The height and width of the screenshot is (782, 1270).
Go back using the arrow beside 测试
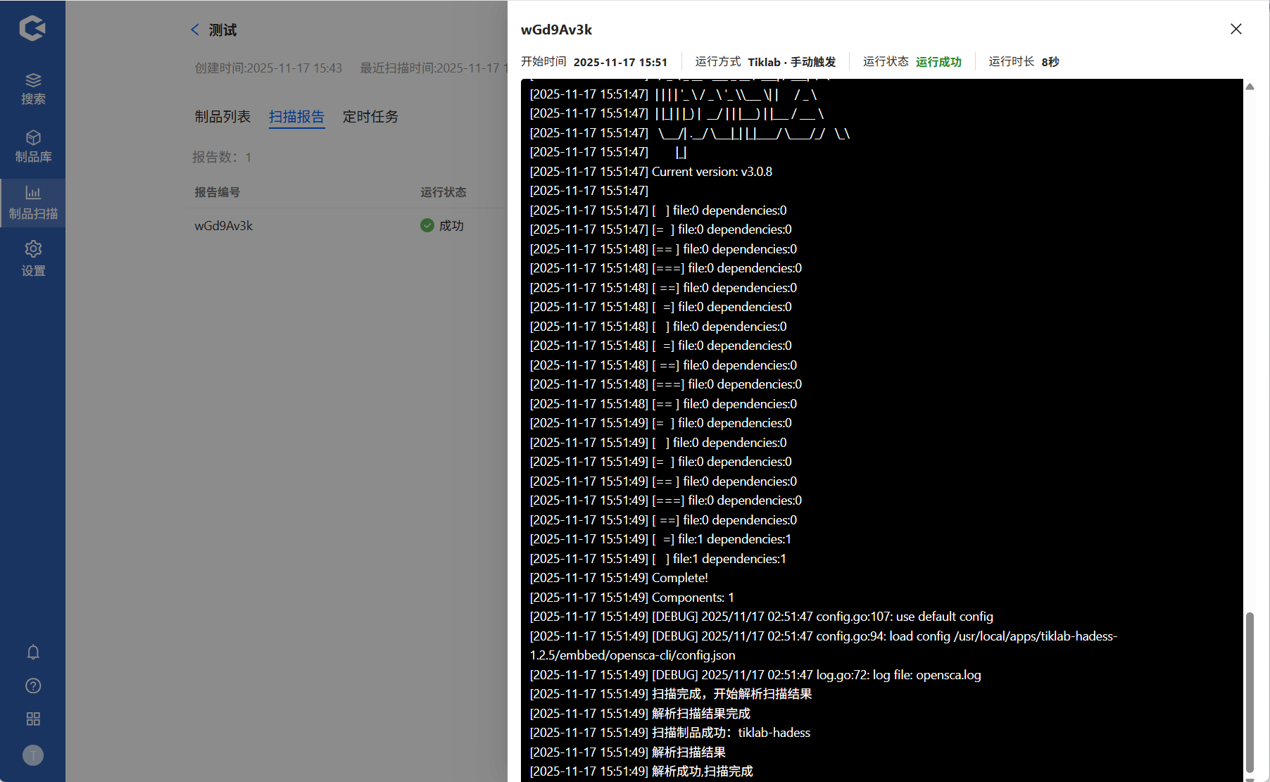(x=195, y=30)
